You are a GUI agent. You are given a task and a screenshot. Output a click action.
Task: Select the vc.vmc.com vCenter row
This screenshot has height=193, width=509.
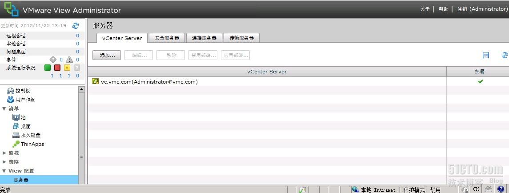pos(298,81)
